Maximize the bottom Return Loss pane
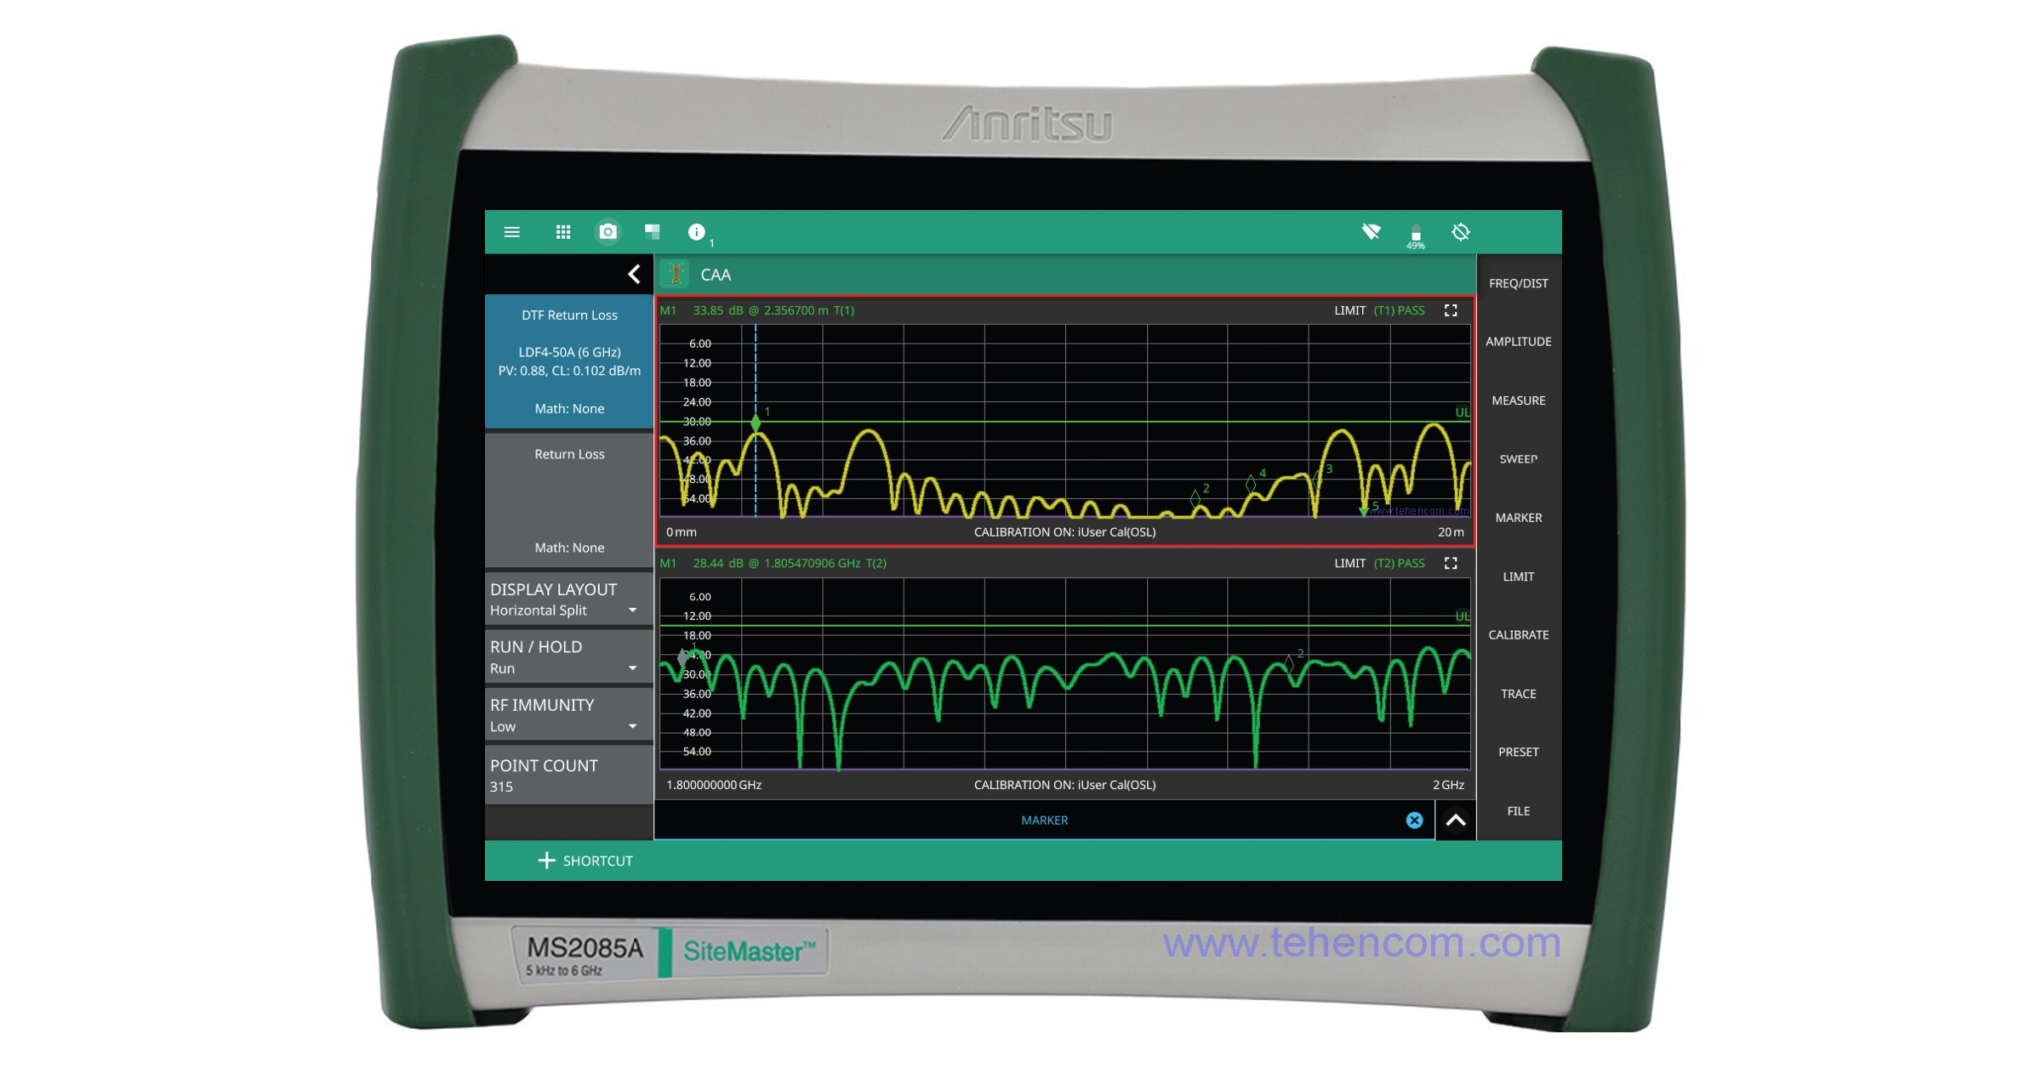Screen dimensions: 2042x1068 pos(1451,563)
